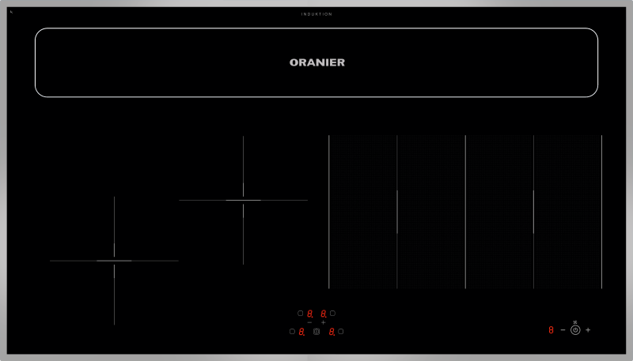Tap the upper-right red zone level display
This screenshot has width=633, height=361.
[324, 314]
